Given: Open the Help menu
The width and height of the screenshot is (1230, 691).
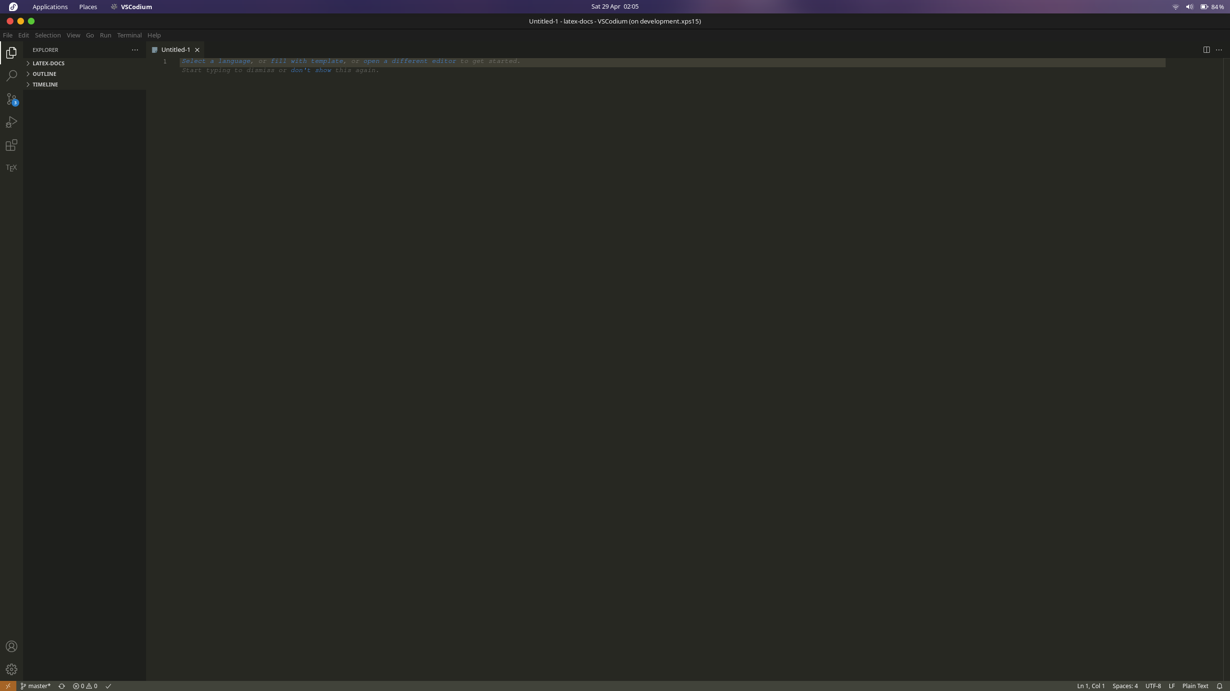Looking at the screenshot, I should click(x=154, y=35).
